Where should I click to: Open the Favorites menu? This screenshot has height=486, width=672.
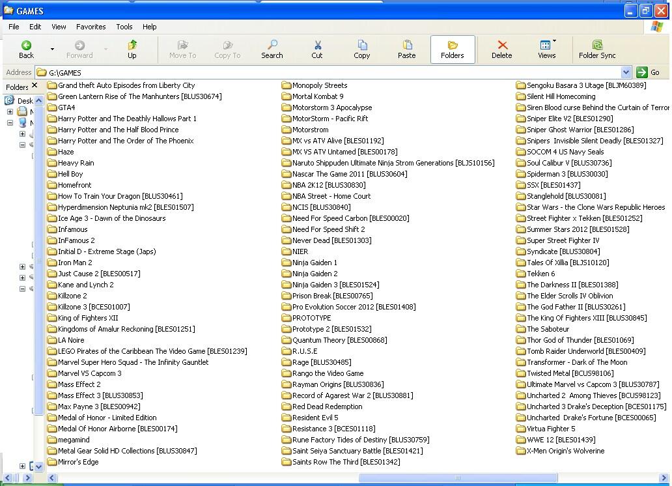pos(91,27)
